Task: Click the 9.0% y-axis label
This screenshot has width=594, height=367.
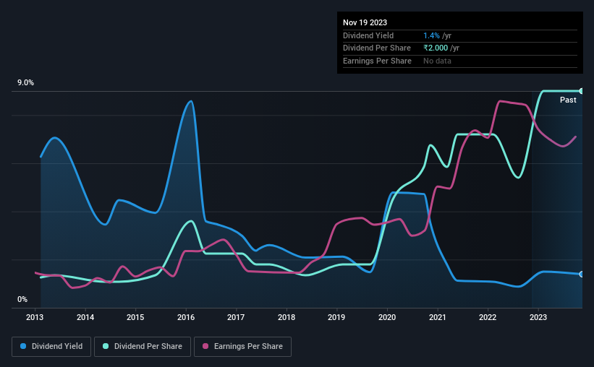Action: 25,82
